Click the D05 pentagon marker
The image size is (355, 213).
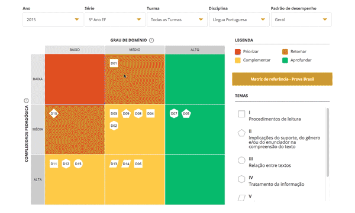(x=186, y=114)
